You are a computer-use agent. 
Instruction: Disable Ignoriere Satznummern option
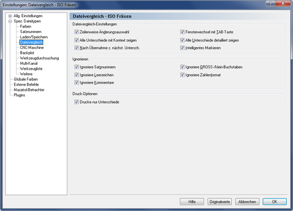(x=76, y=67)
